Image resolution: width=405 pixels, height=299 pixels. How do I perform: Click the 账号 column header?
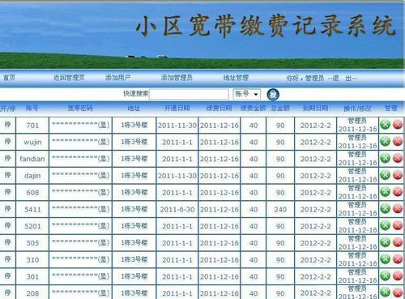coord(32,109)
